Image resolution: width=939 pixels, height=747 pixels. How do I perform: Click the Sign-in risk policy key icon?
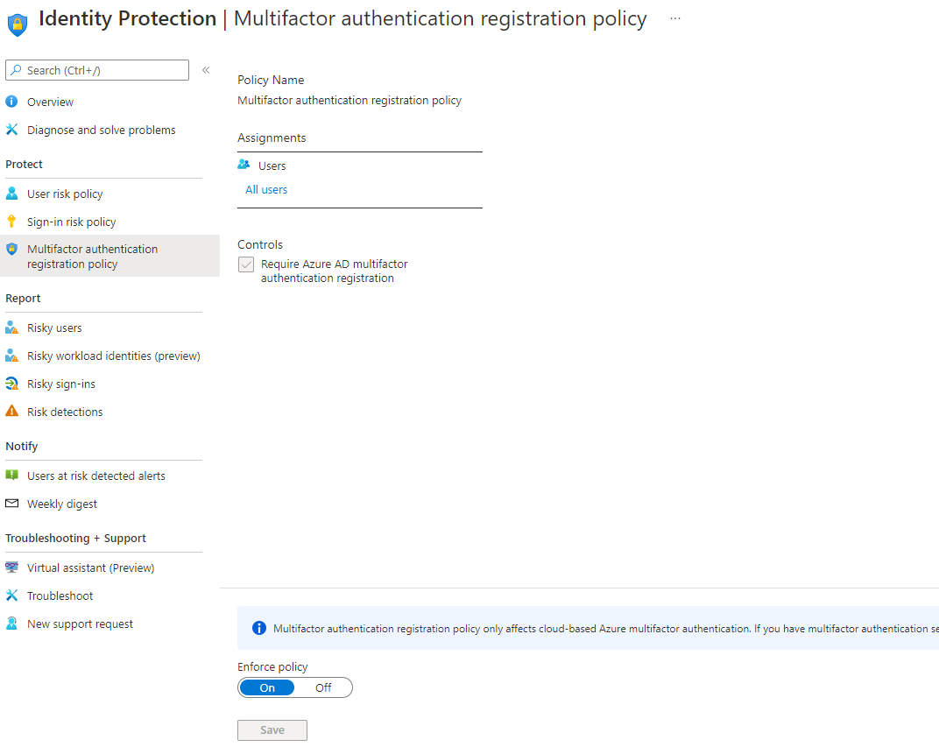pos(11,222)
